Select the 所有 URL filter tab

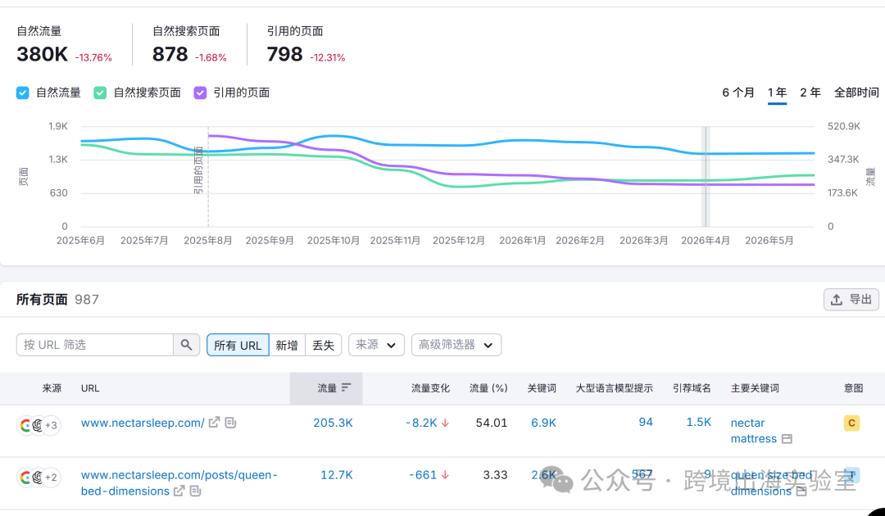point(238,345)
